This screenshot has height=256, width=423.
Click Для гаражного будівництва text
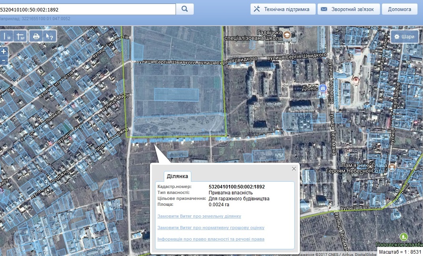(x=239, y=198)
